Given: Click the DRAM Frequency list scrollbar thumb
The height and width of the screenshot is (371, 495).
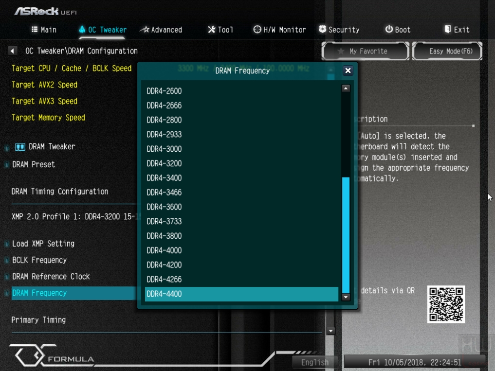Looking at the screenshot, I should coord(346,235).
